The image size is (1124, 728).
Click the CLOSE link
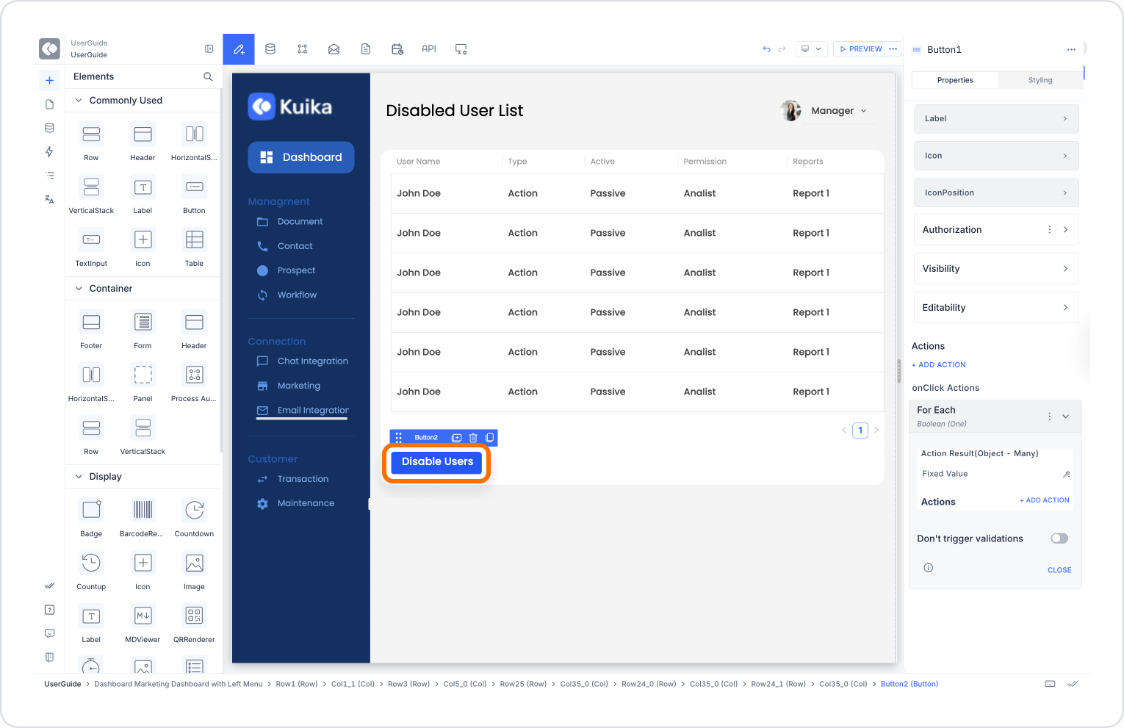point(1059,570)
